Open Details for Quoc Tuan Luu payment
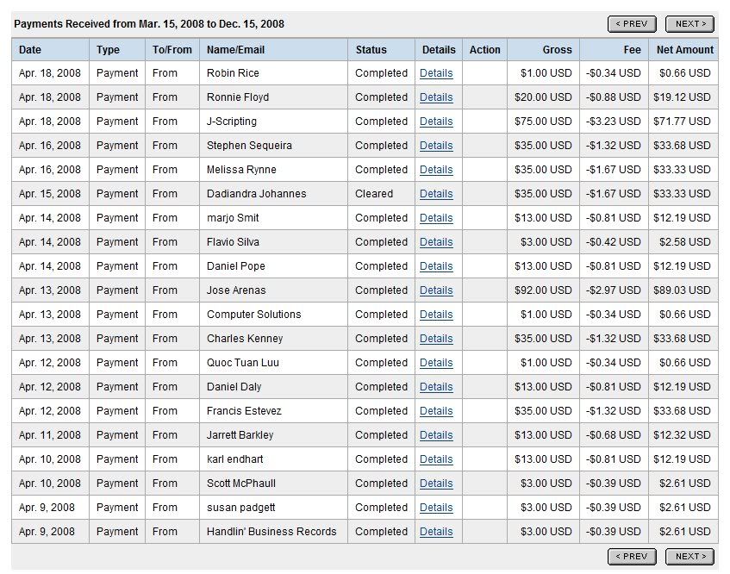 pyautogui.click(x=436, y=363)
